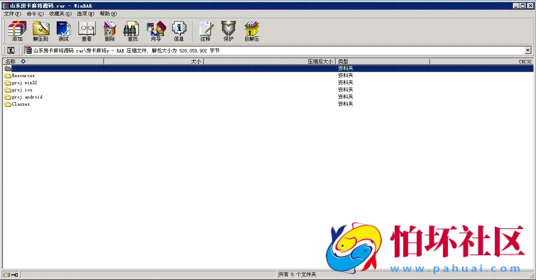Click the navigate up folder icon
Image resolution: width=536 pixels, height=280 pixels.
10,50
